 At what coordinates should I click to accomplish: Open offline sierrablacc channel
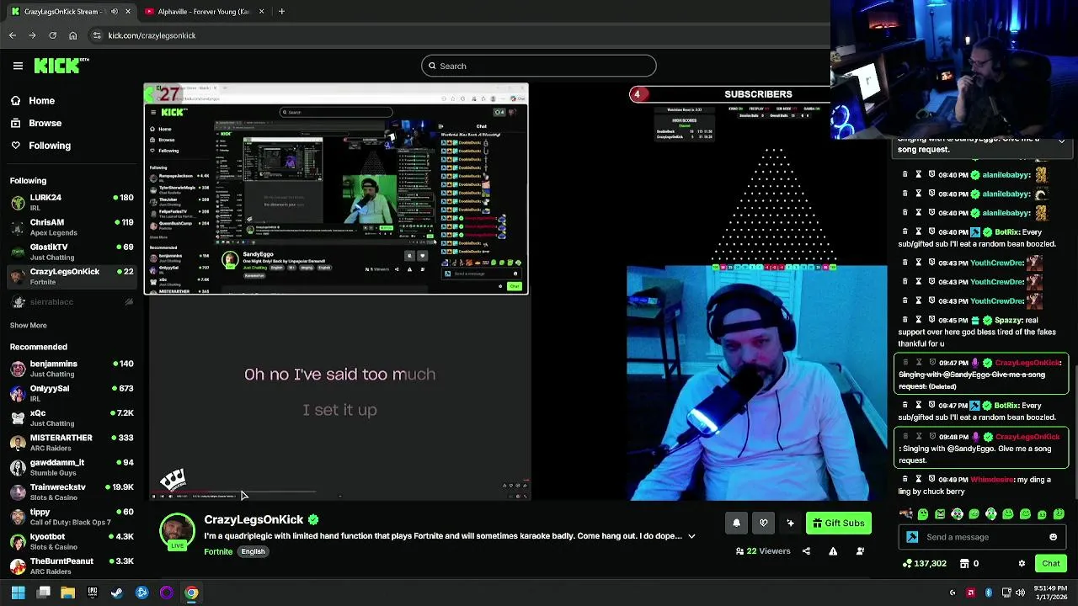click(72, 301)
